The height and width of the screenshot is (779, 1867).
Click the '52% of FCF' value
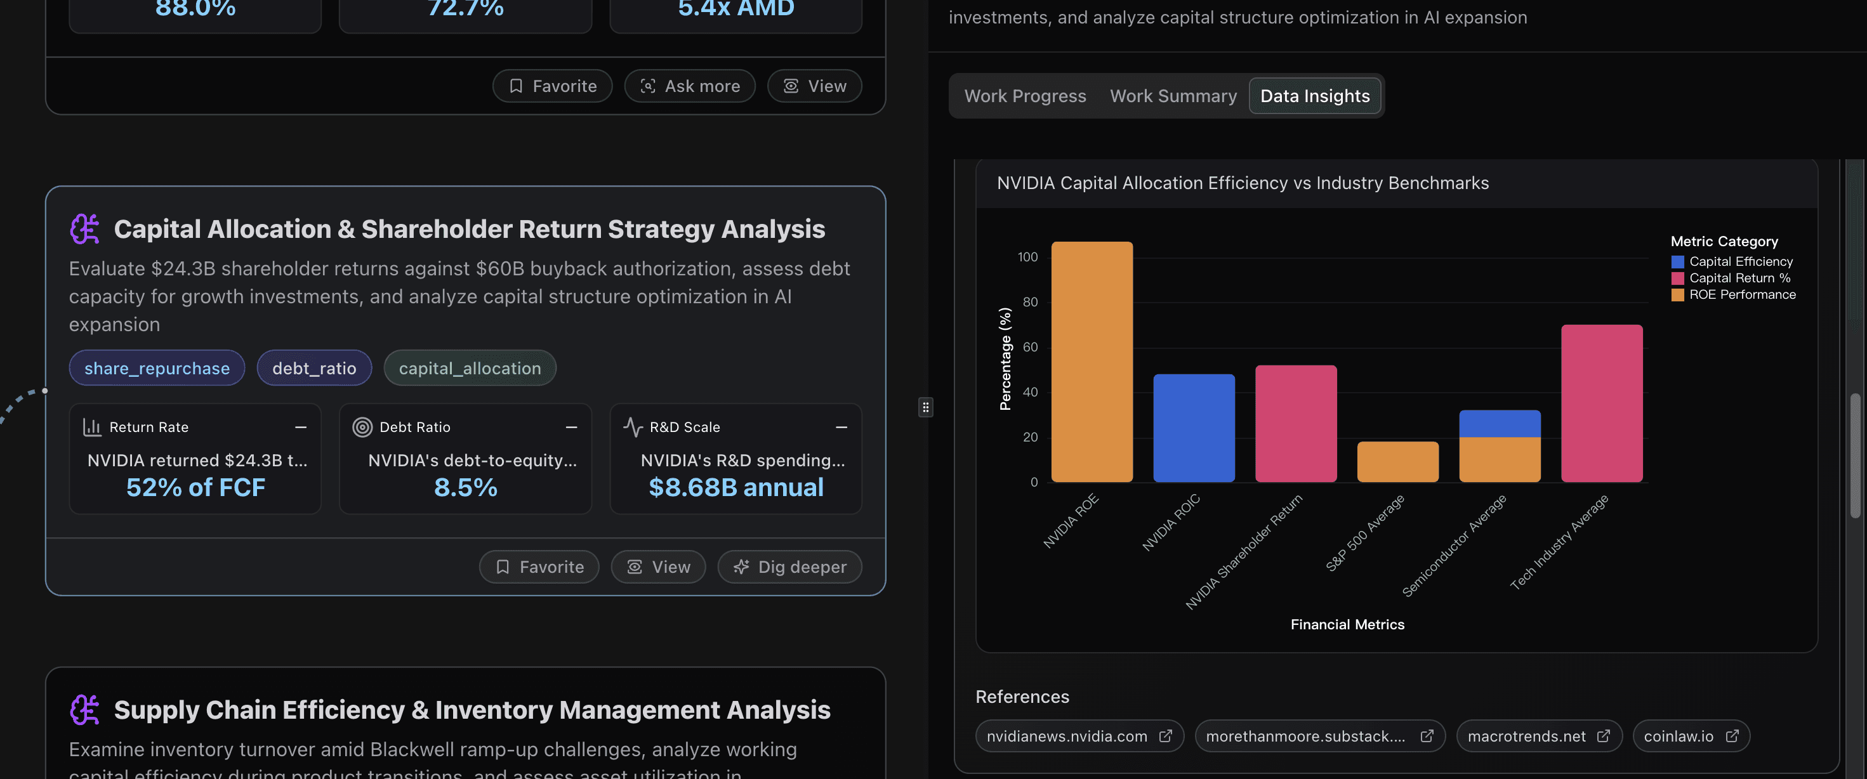pyautogui.click(x=195, y=487)
